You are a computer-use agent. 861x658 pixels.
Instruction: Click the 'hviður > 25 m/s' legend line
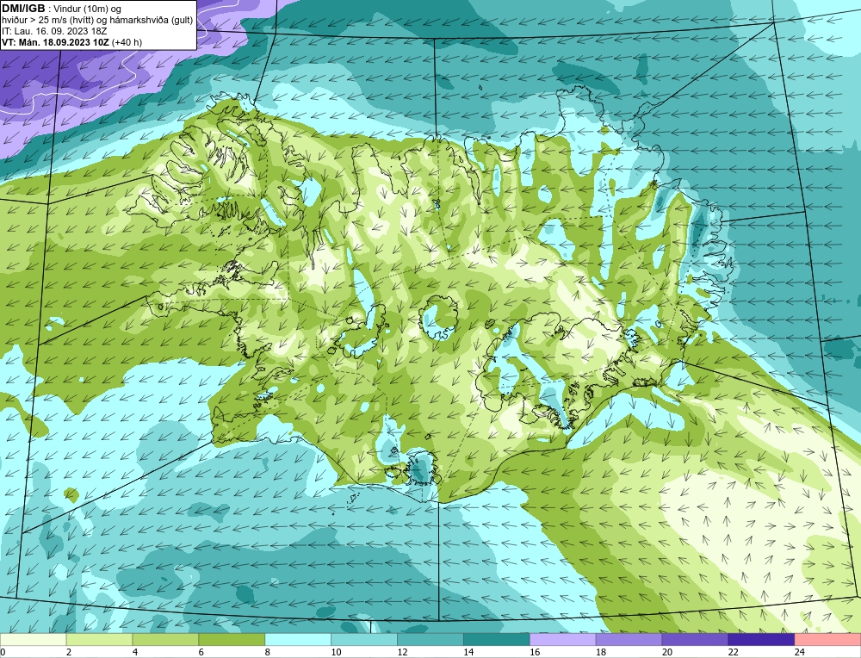point(97,21)
